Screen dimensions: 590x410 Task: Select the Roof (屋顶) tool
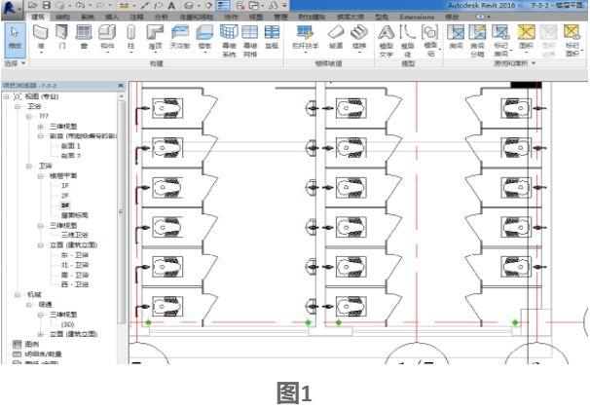[155, 38]
